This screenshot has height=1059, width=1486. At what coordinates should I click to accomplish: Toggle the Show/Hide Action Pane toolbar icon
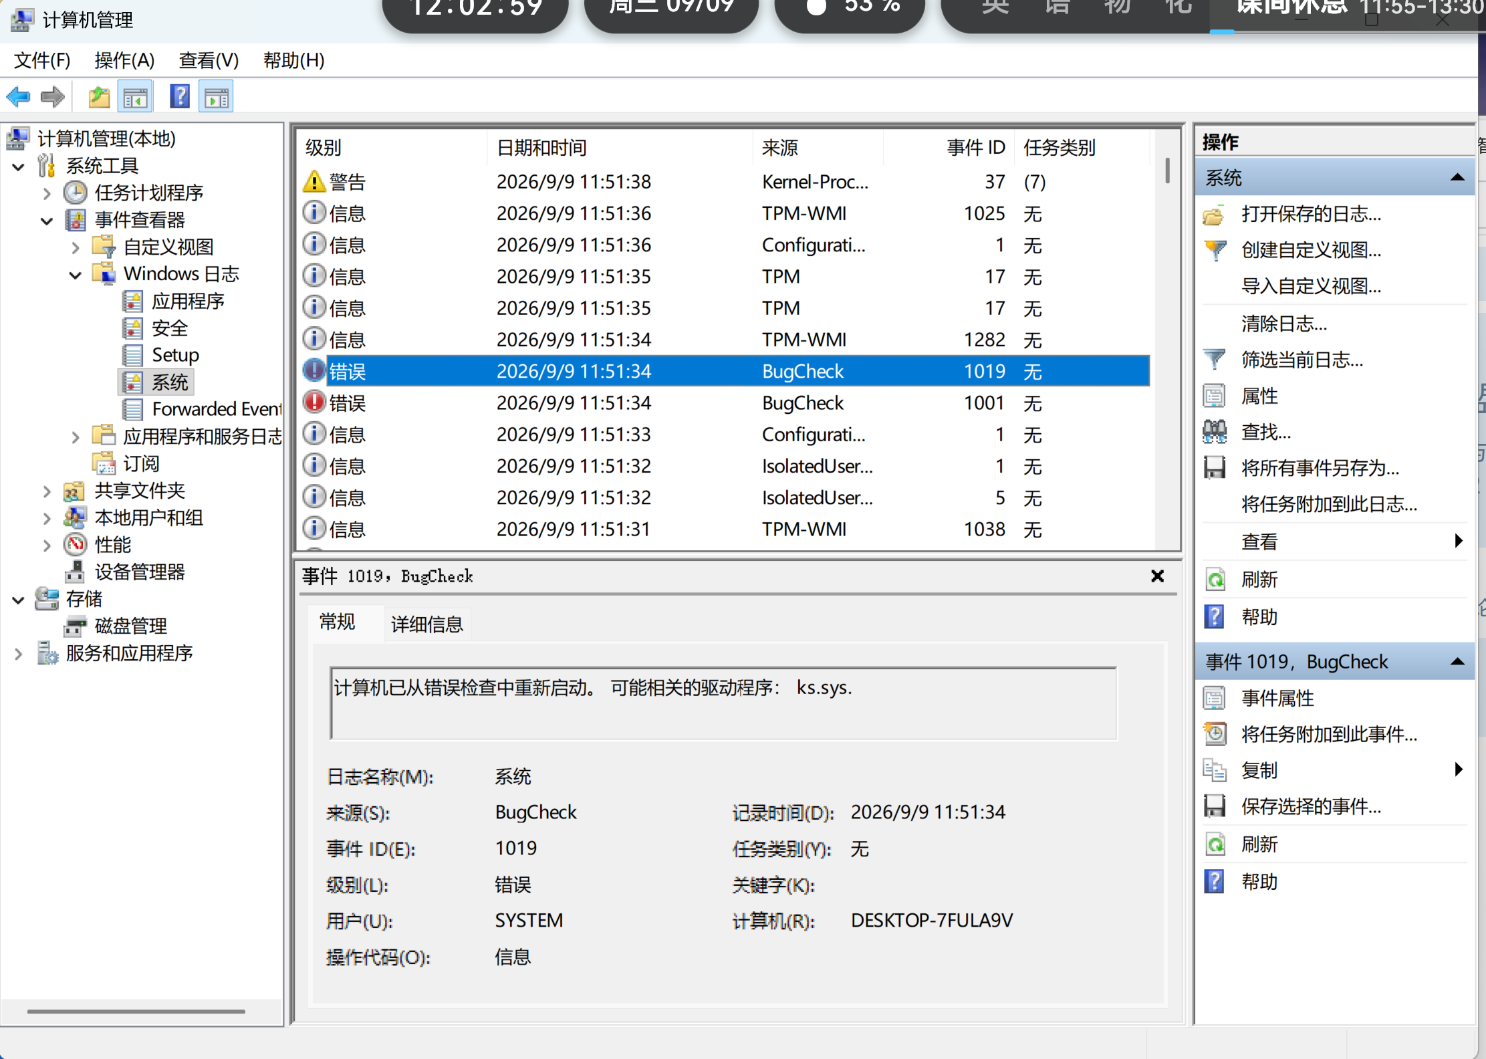tap(217, 98)
